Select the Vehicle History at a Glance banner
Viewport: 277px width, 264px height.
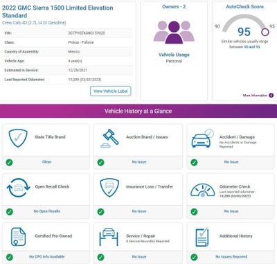138,111
